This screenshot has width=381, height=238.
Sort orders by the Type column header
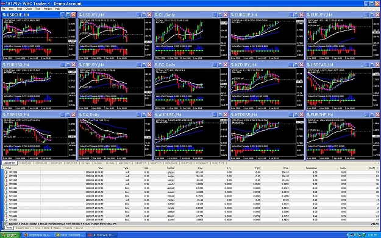pyautogui.click(x=126, y=168)
